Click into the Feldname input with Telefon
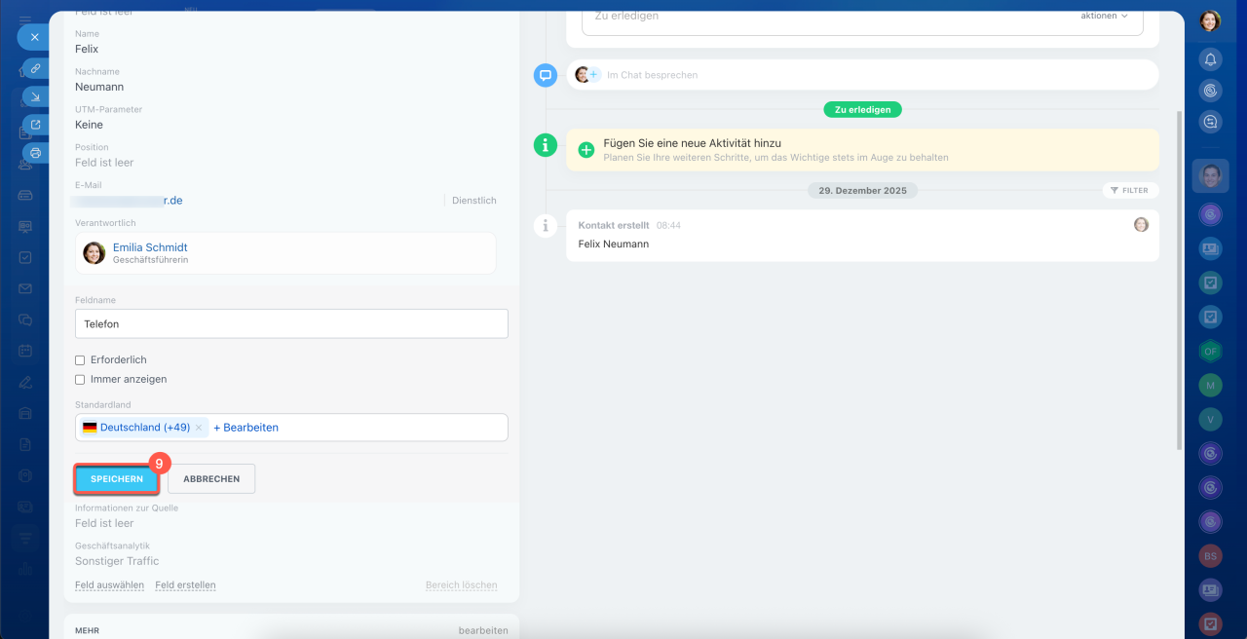 (x=291, y=324)
